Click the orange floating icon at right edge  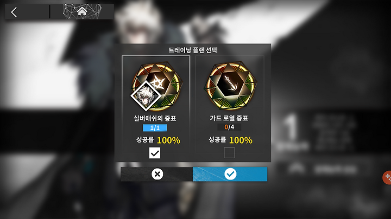pyautogui.click(x=387, y=177)
